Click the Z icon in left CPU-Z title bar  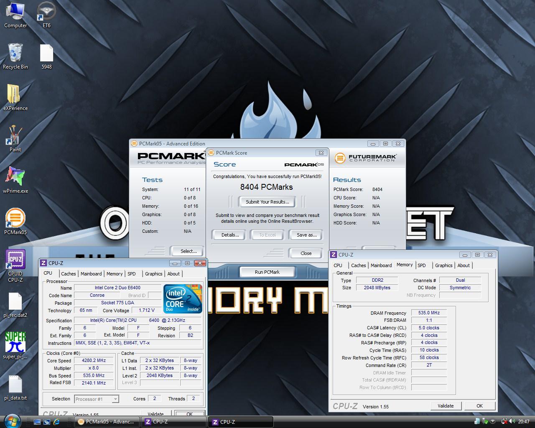click(43, 263)
